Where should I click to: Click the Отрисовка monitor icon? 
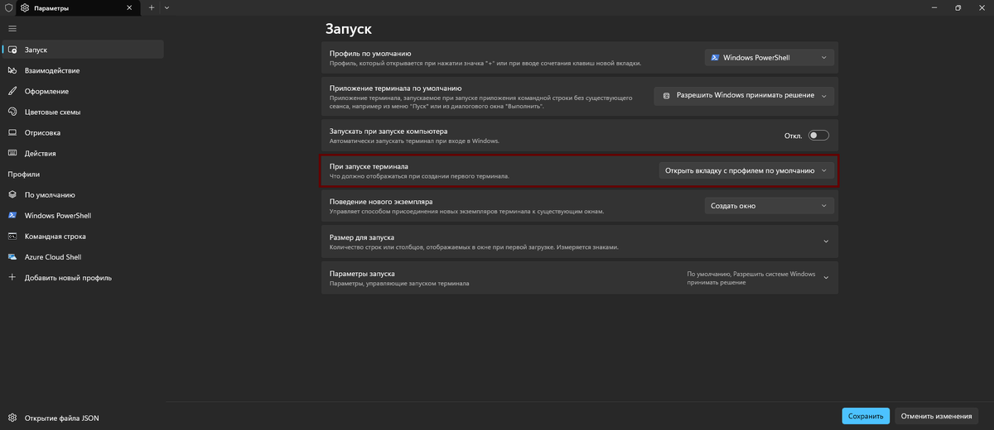12,132
